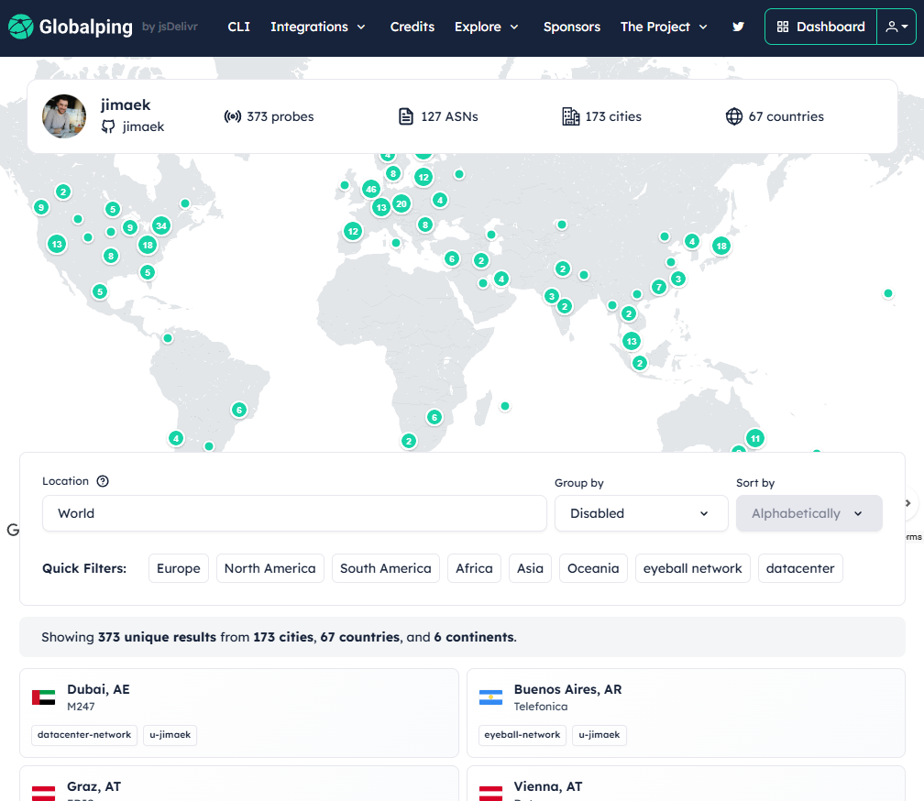Open the Twitter bird icon link
924x801 pixels.
738,27
